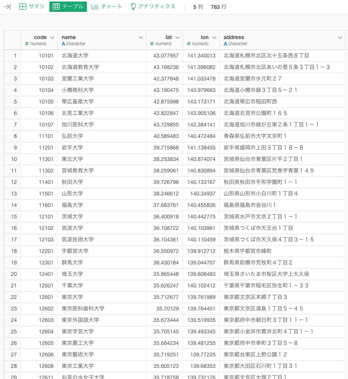
Task: Open the lat column dropdown menu
Action: (x=178, y=38)
